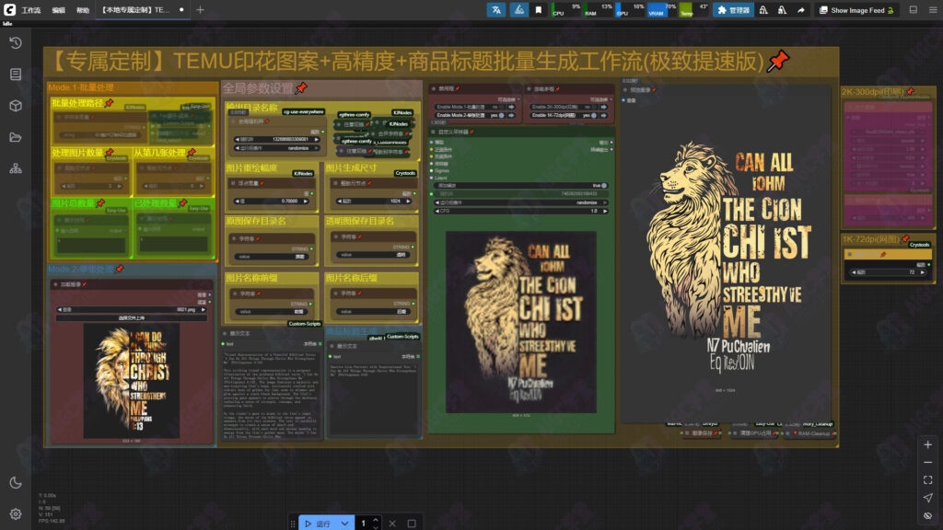The width and height of the screenshot is (943, 530).
Task: Click the bookmark icon in top toolbar
Action: click(x=538, y=9)
